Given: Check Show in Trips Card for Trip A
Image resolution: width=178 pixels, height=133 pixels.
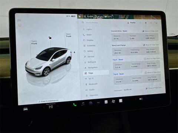Looking at the screenshot, I should 145,59.
